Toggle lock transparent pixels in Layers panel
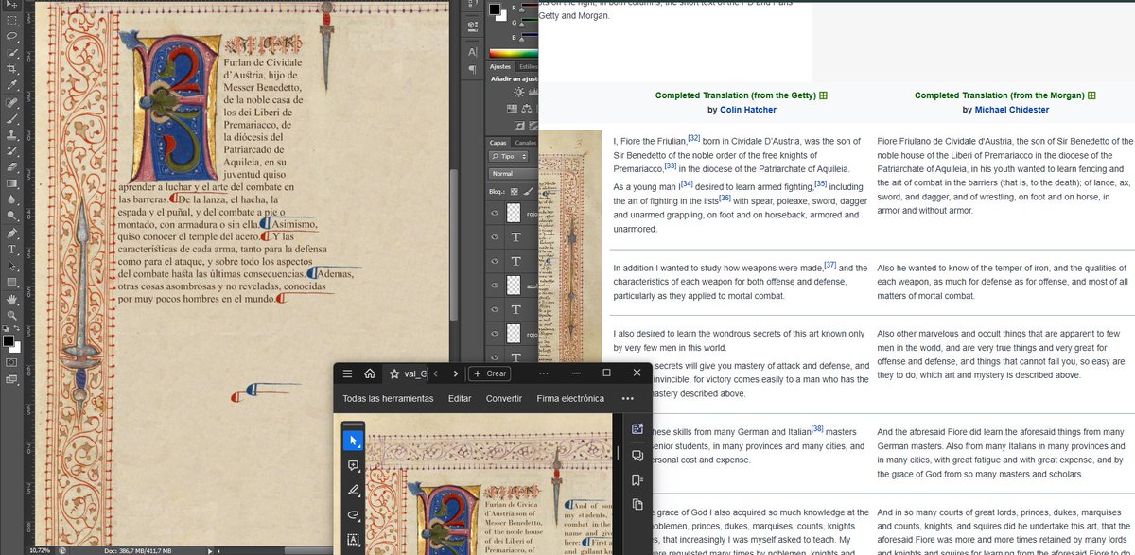This screenshot has height=555, width=1135. 515,190
